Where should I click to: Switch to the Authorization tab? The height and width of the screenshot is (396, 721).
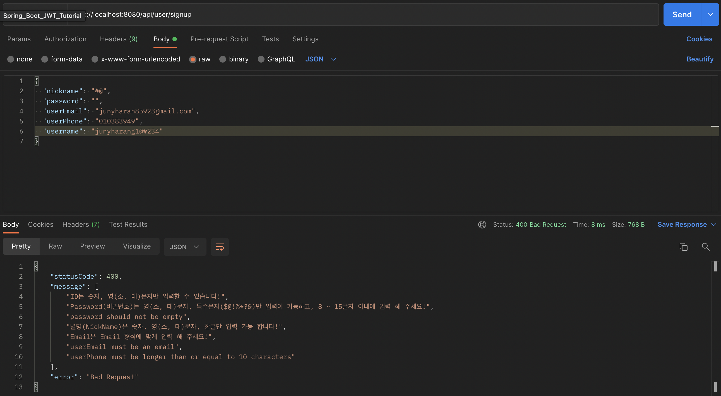coord(65,39)
